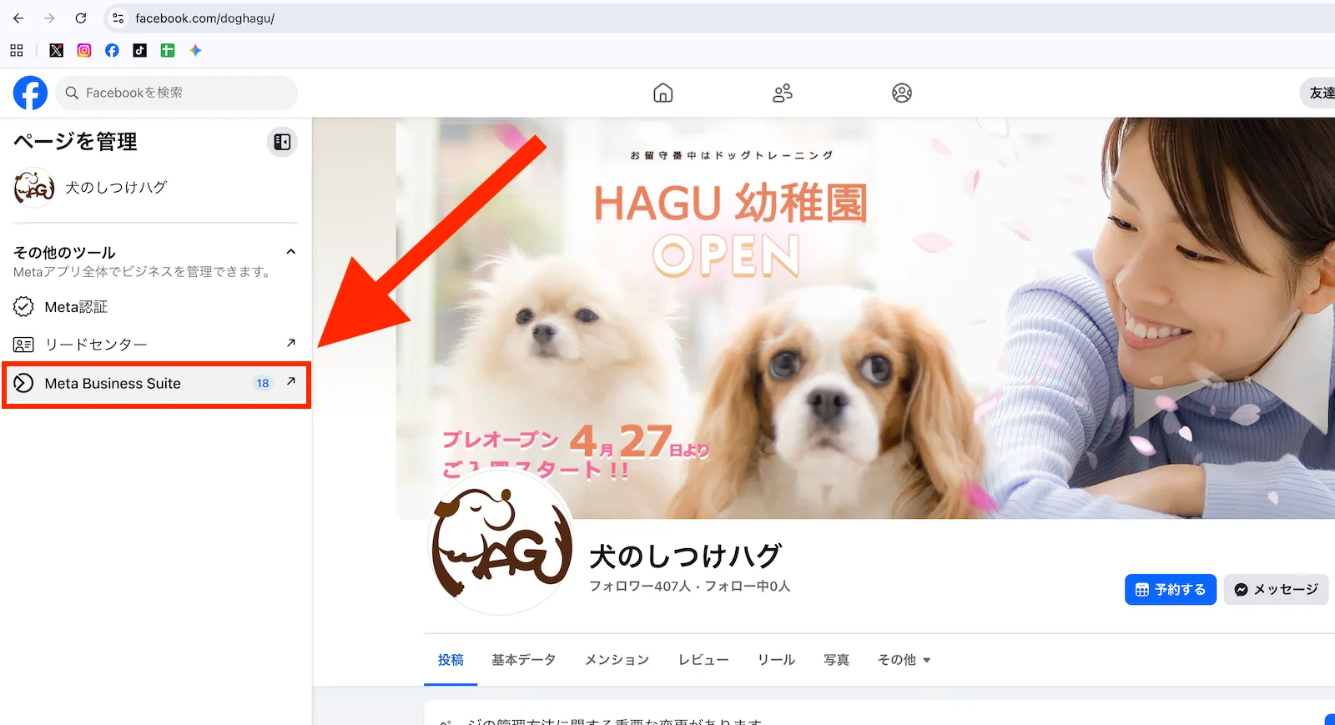Switch to the メンション tab

click(x=617, y=660)
